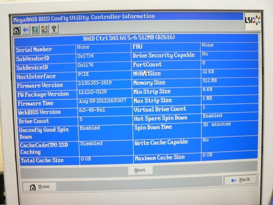Click the Firmware Time value Aug 09 2012

point(102,101)
